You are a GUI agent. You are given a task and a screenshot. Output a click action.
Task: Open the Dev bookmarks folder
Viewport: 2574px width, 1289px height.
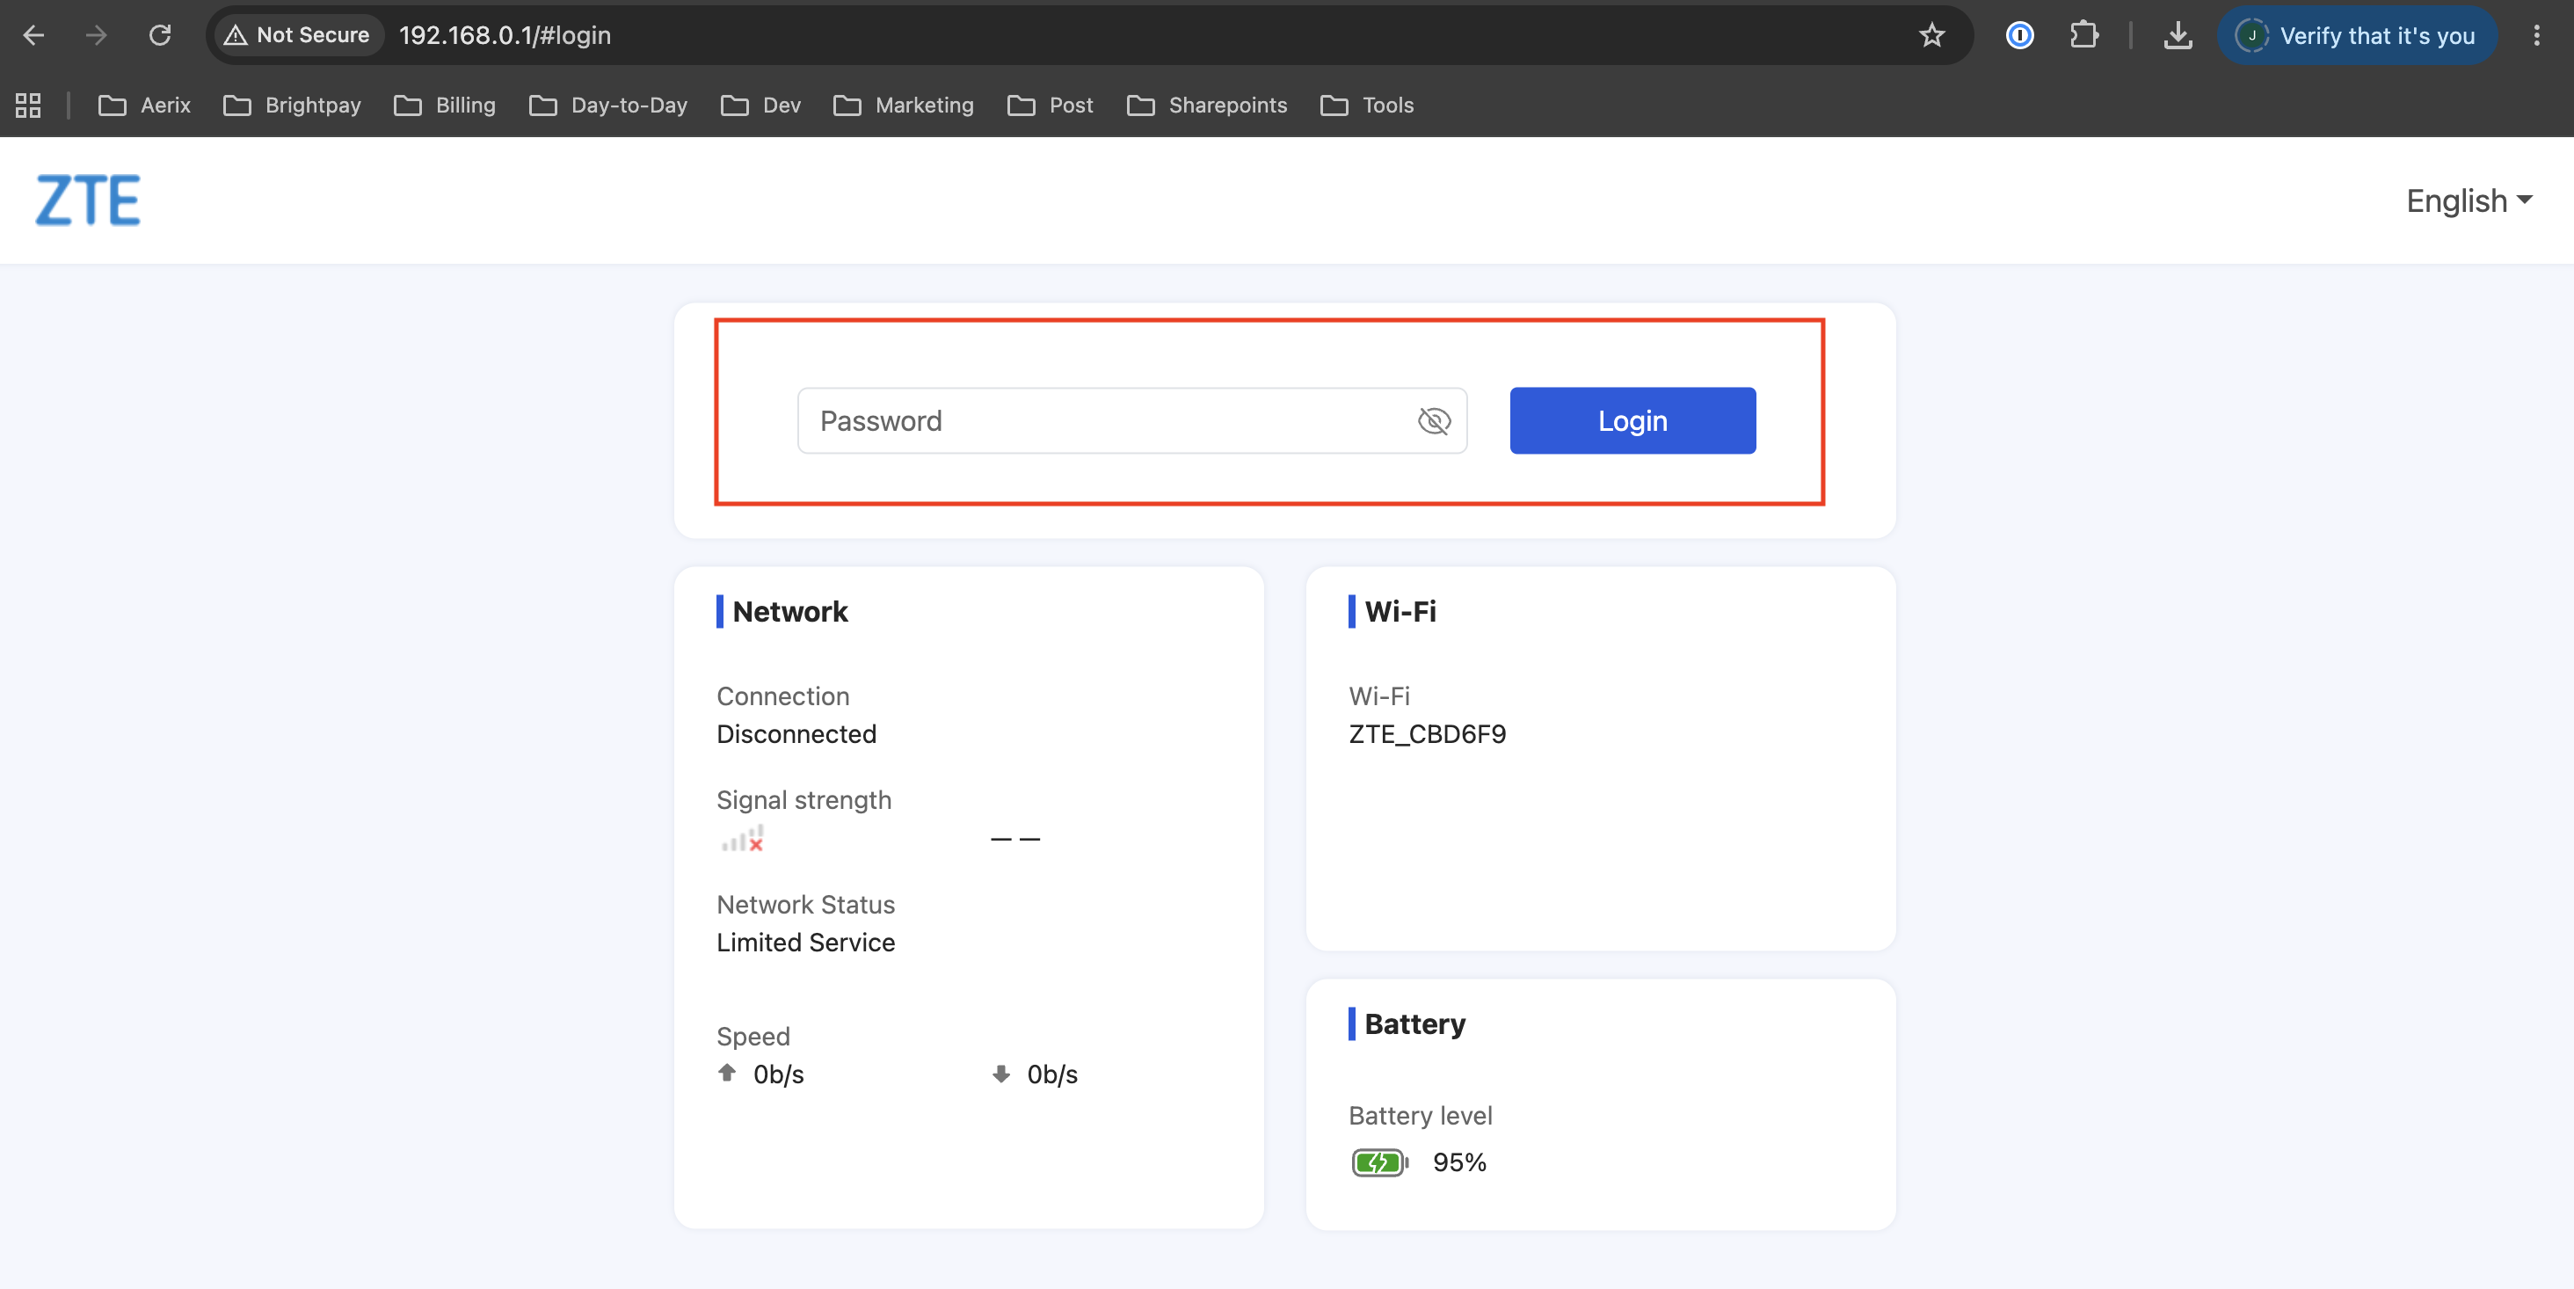[760, 105]
